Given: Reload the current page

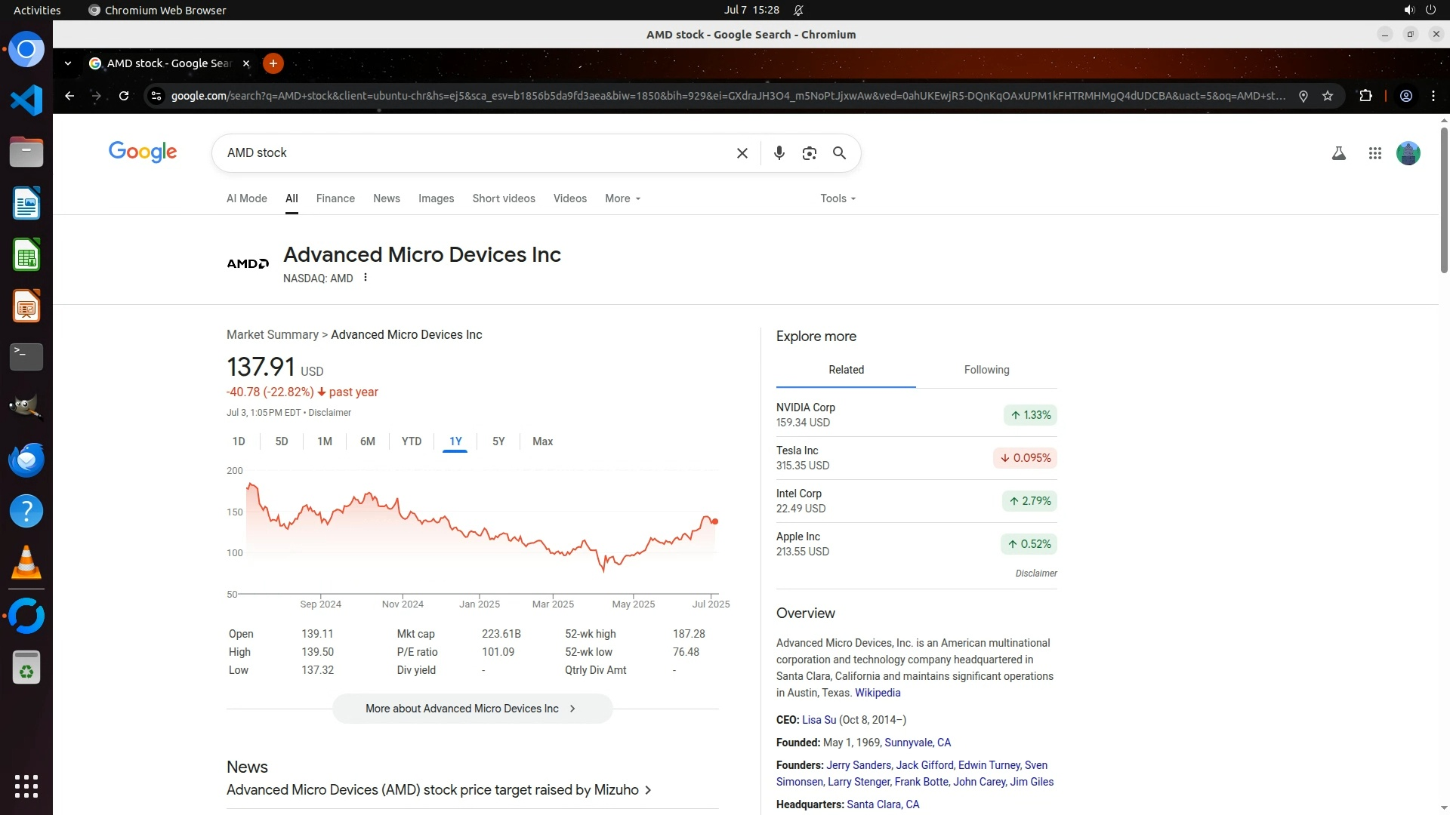Looking at the screenshot, I should [x=124, y=96].
